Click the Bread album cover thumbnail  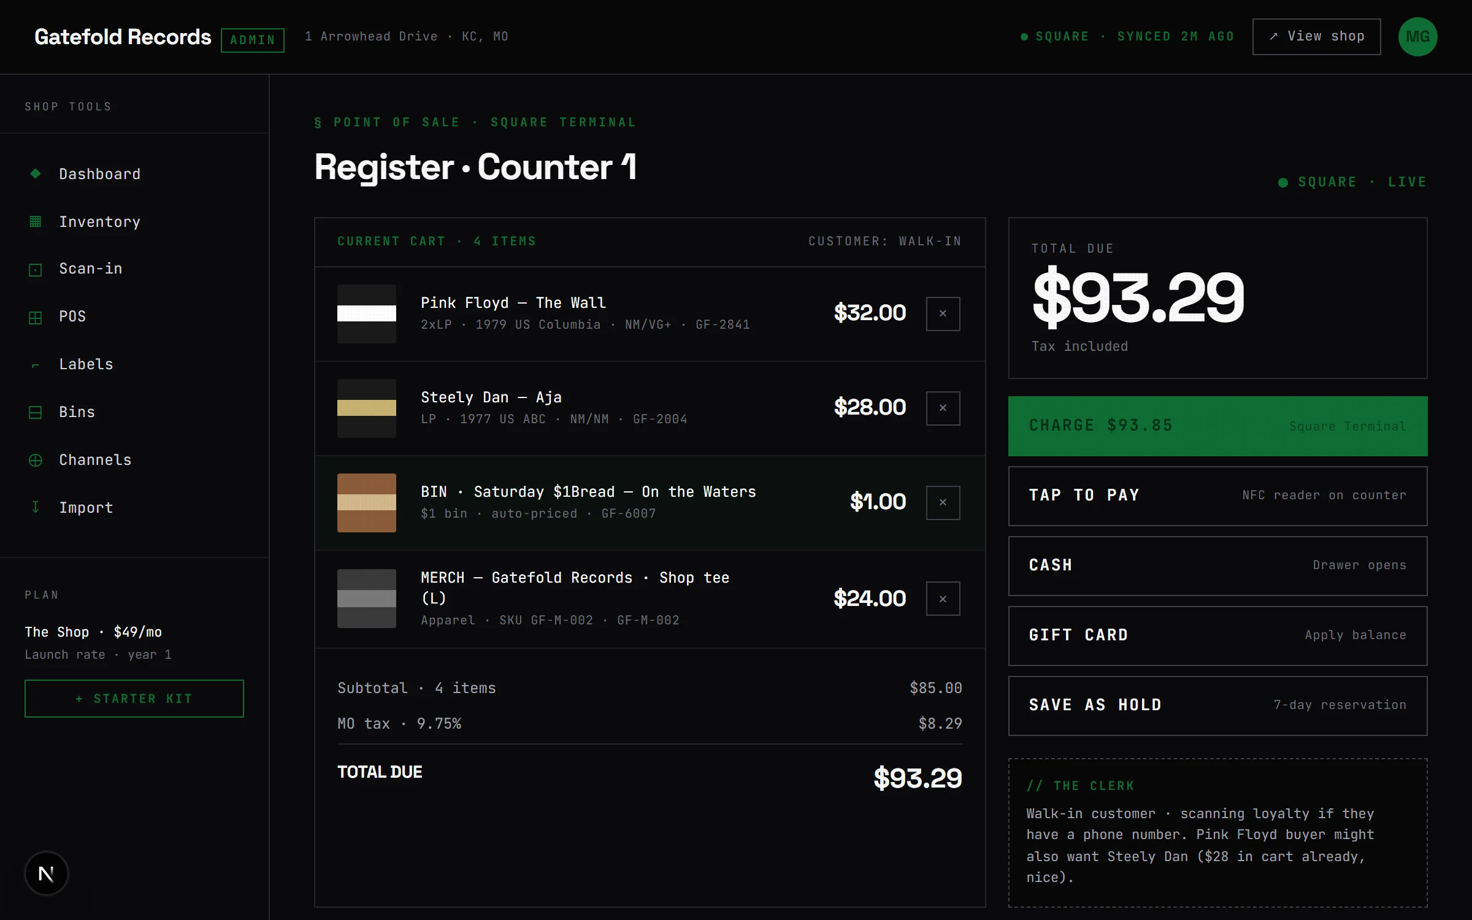click(x=367, y=503)
